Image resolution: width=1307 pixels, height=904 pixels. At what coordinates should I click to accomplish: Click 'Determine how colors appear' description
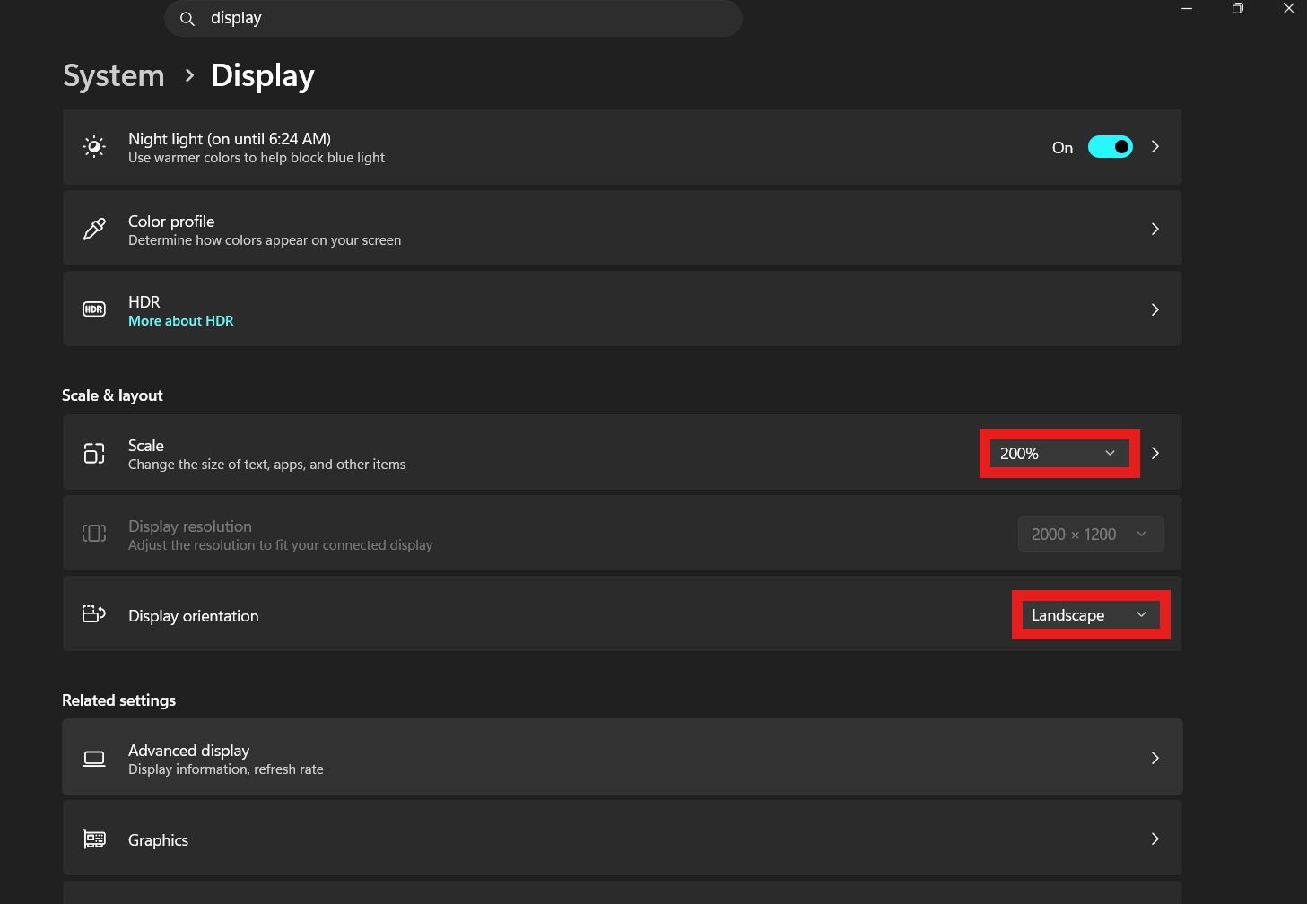pyautogui.click(x=265, y=240)
